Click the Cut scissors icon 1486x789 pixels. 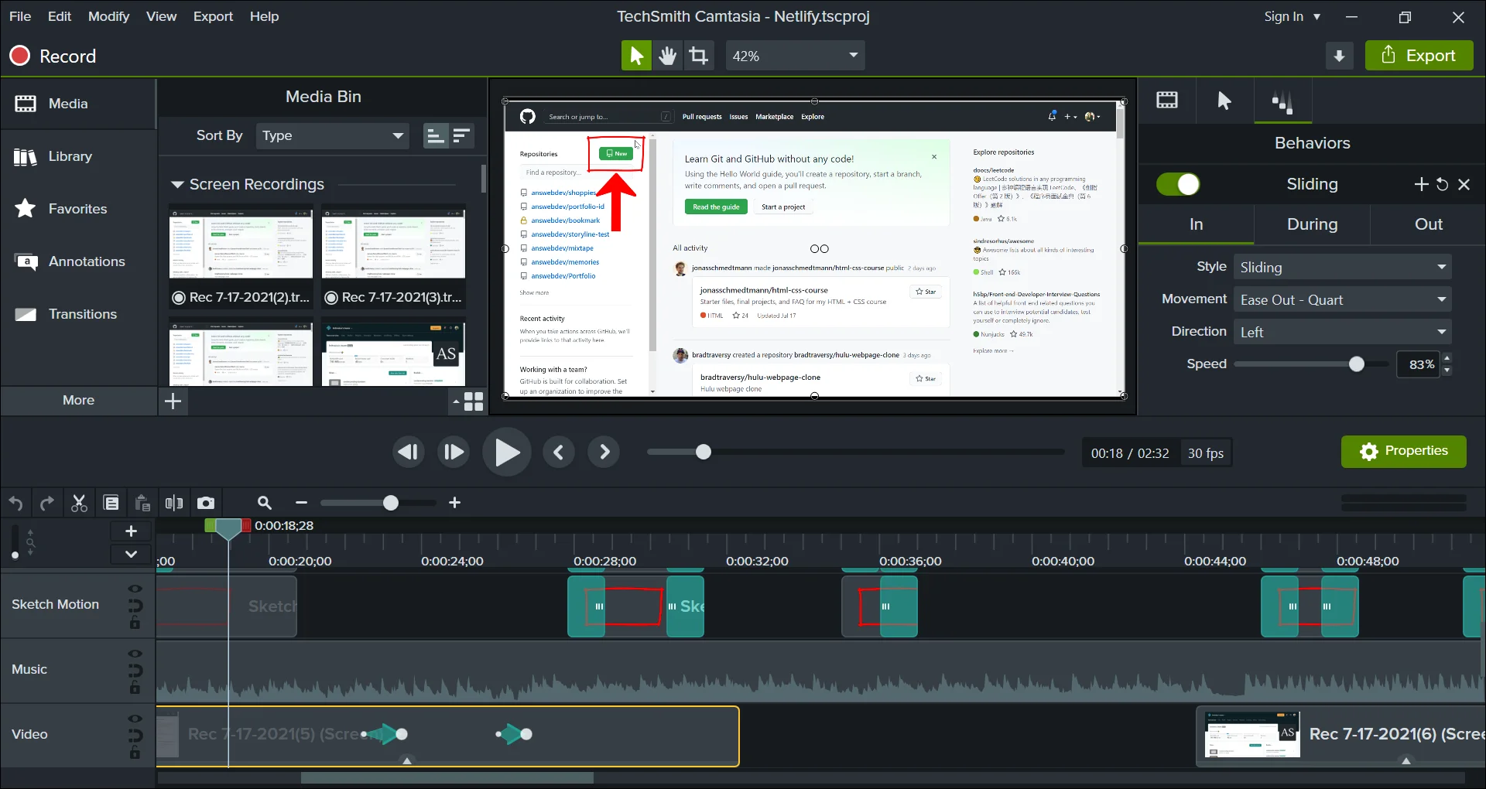click(x=79, y=503)
